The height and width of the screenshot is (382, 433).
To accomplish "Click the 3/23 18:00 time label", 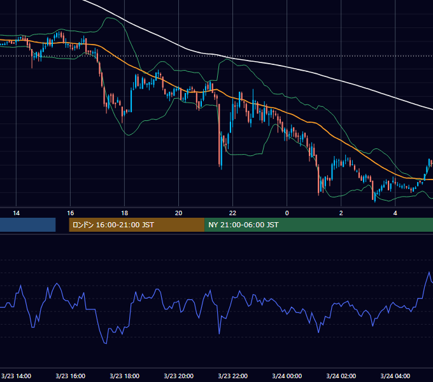I will tap(125, 376).
